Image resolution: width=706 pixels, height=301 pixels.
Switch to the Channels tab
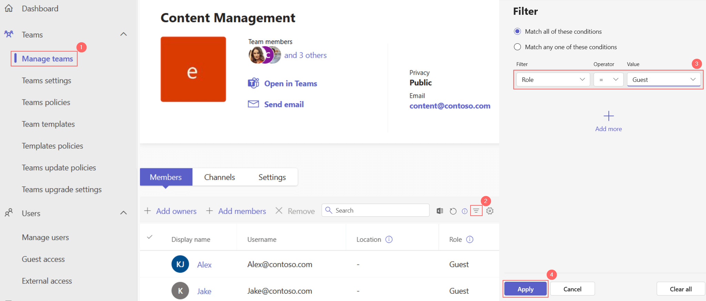click(x=220, y=177)
